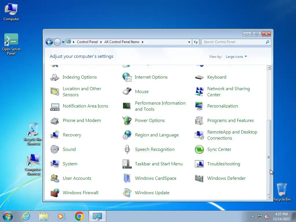Screen dimensions: 296x222
Task: Select the Computer Shortcut desktop icon
Action: coord(33,164)
